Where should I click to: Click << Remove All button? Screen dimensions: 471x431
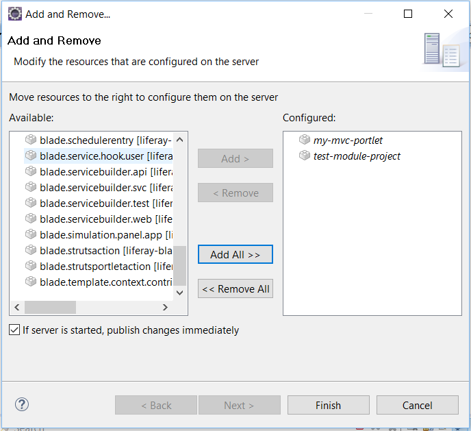235,288
